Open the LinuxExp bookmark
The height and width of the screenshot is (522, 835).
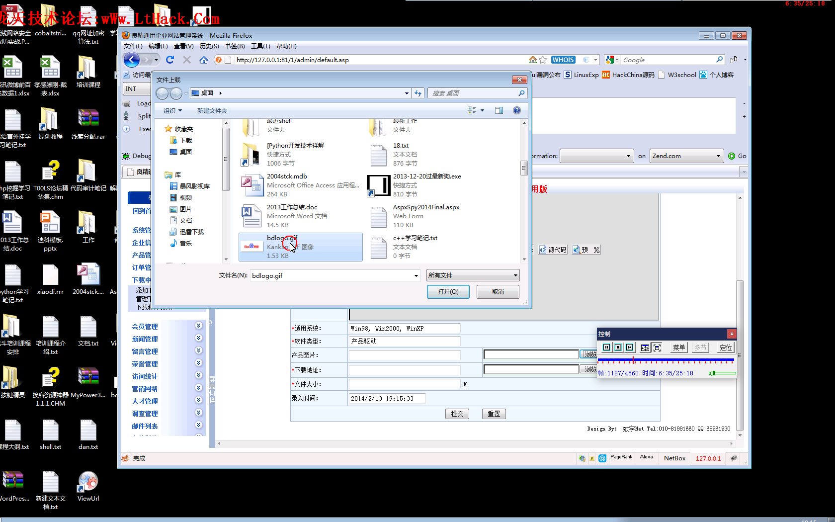point(581,75)
